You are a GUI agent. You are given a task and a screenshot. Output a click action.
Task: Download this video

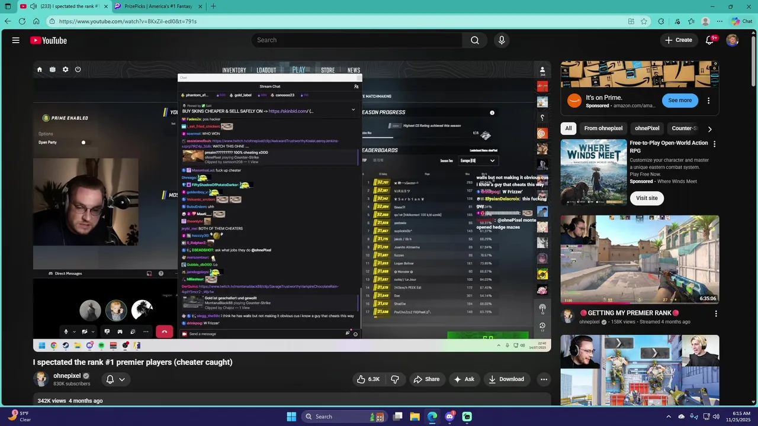click(506, 379)
